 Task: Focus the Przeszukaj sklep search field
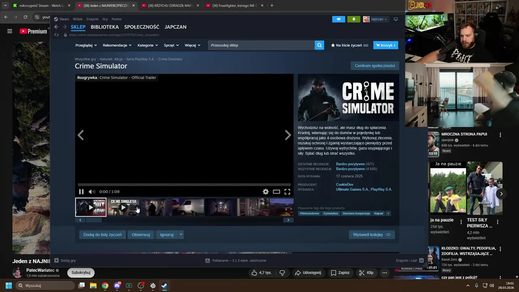pos(262,45)
